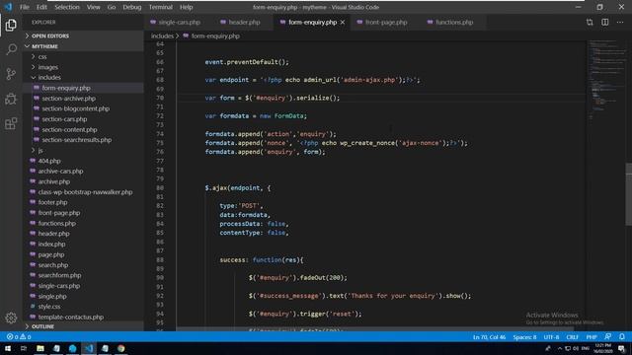Open File Explorer from the taskbar
The height and width of the screenshot is (355, 632).
click(x=40, y=348)
